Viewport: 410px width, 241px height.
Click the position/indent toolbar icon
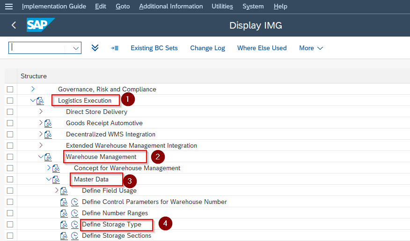click(115, 48)
